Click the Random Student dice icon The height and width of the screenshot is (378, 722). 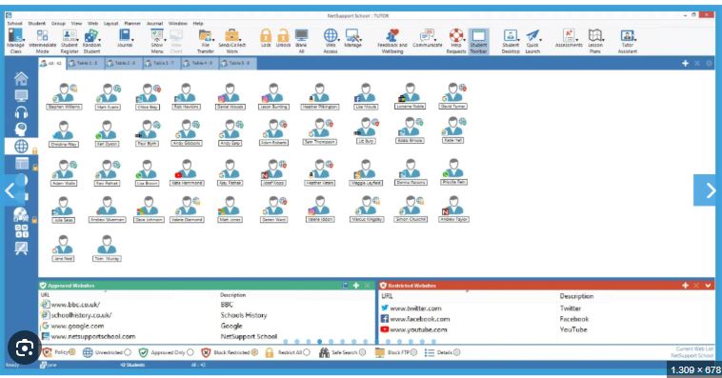(x=91, y=36)
